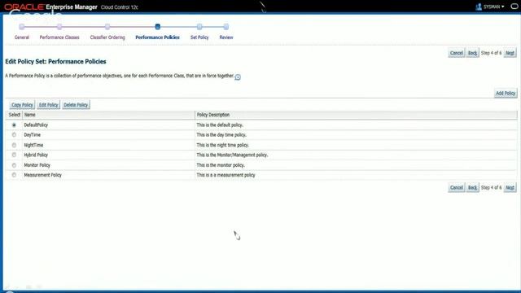Click the Policy Description column header

(x=356, y=115)
